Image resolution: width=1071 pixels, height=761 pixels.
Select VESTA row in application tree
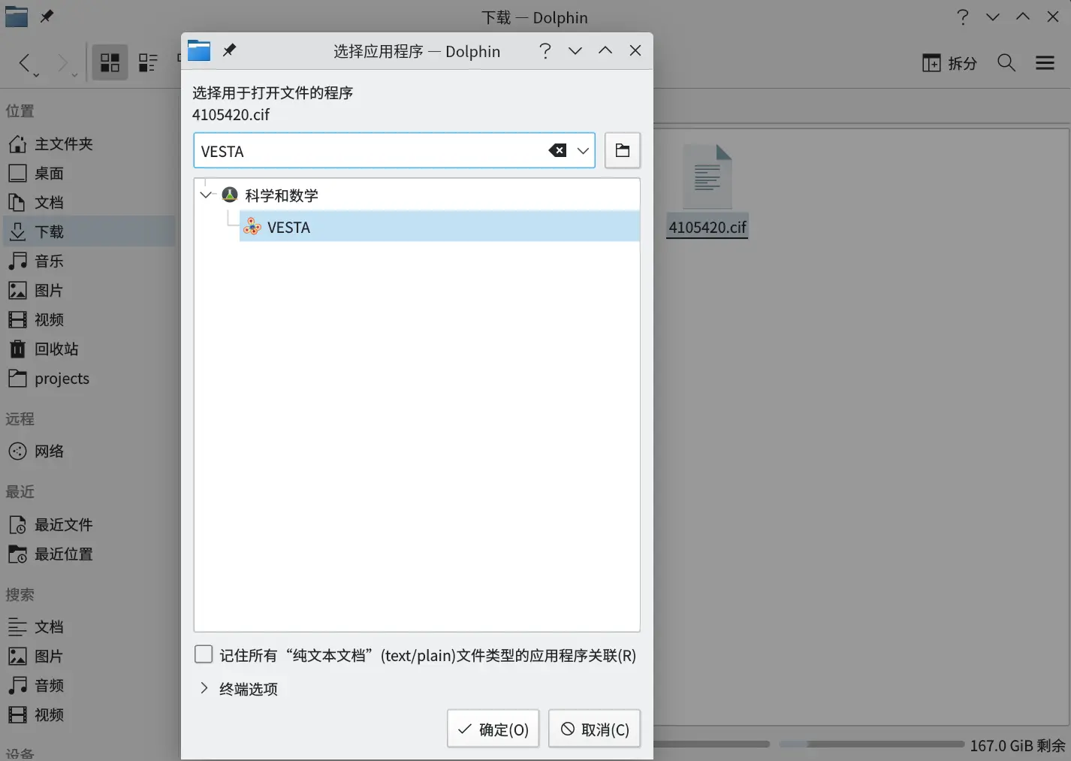click(439, 227)
